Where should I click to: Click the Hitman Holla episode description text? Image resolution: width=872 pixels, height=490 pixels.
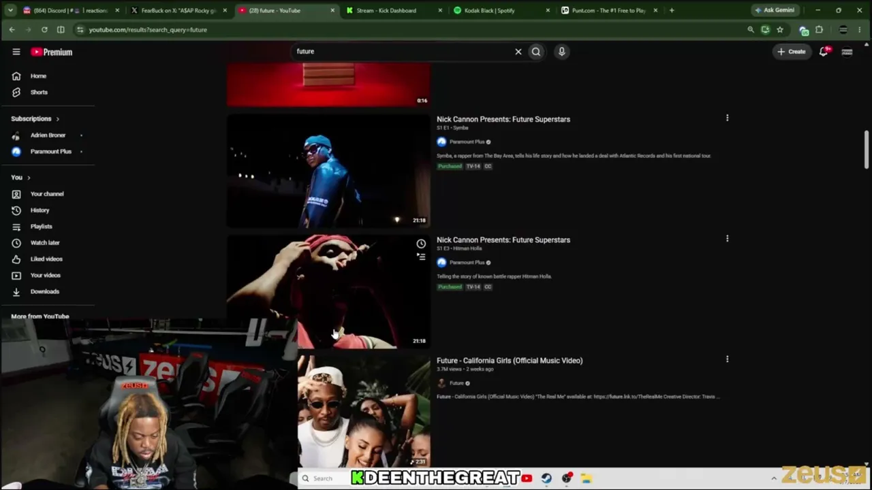[x=494, y=276]
